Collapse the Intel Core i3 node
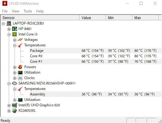This screenshot has width=162, height=123. tap(9, 35)
